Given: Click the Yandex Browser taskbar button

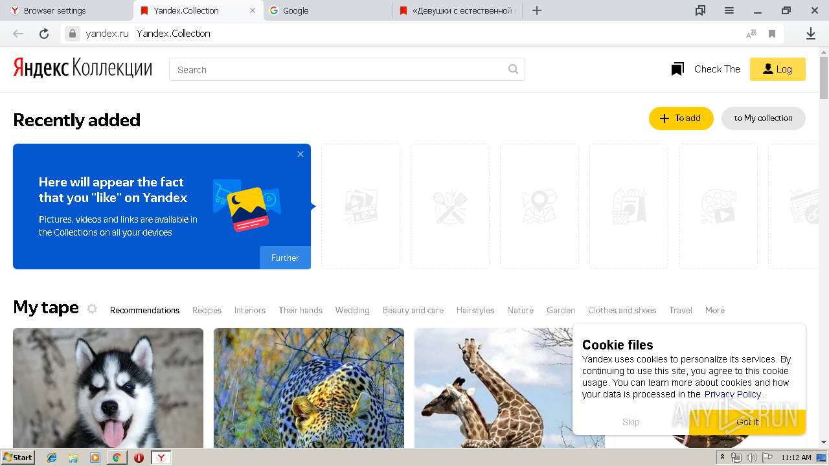Looking at the screenshot, I should tap(161, 458).
